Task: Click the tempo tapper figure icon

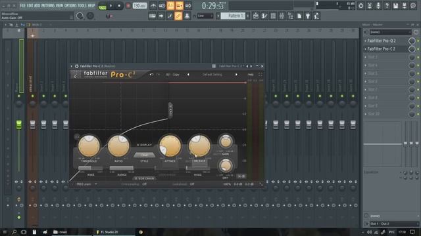Action: tap(316, 16)
